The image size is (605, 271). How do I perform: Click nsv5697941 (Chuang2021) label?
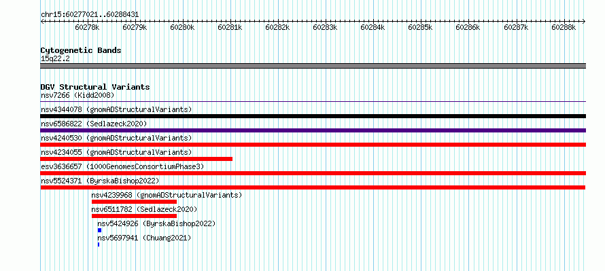tap(144, 238)
